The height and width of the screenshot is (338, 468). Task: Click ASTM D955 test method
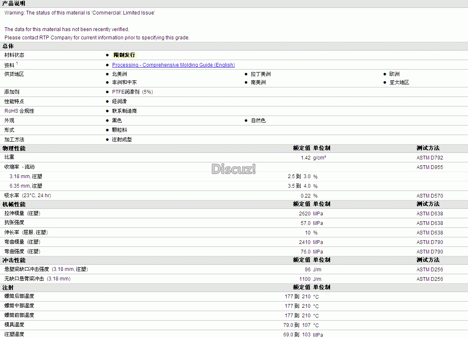(x=429, y=167)
